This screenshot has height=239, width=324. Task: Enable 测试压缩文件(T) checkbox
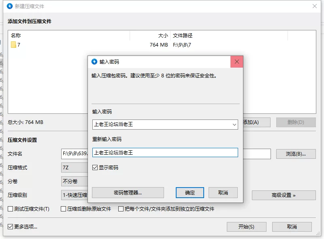pyautogui.click(x=10, y=209)
